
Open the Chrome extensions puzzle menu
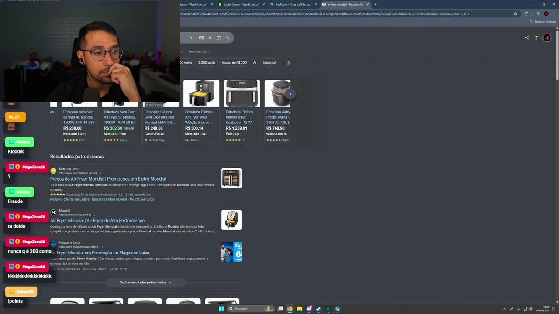527,14
